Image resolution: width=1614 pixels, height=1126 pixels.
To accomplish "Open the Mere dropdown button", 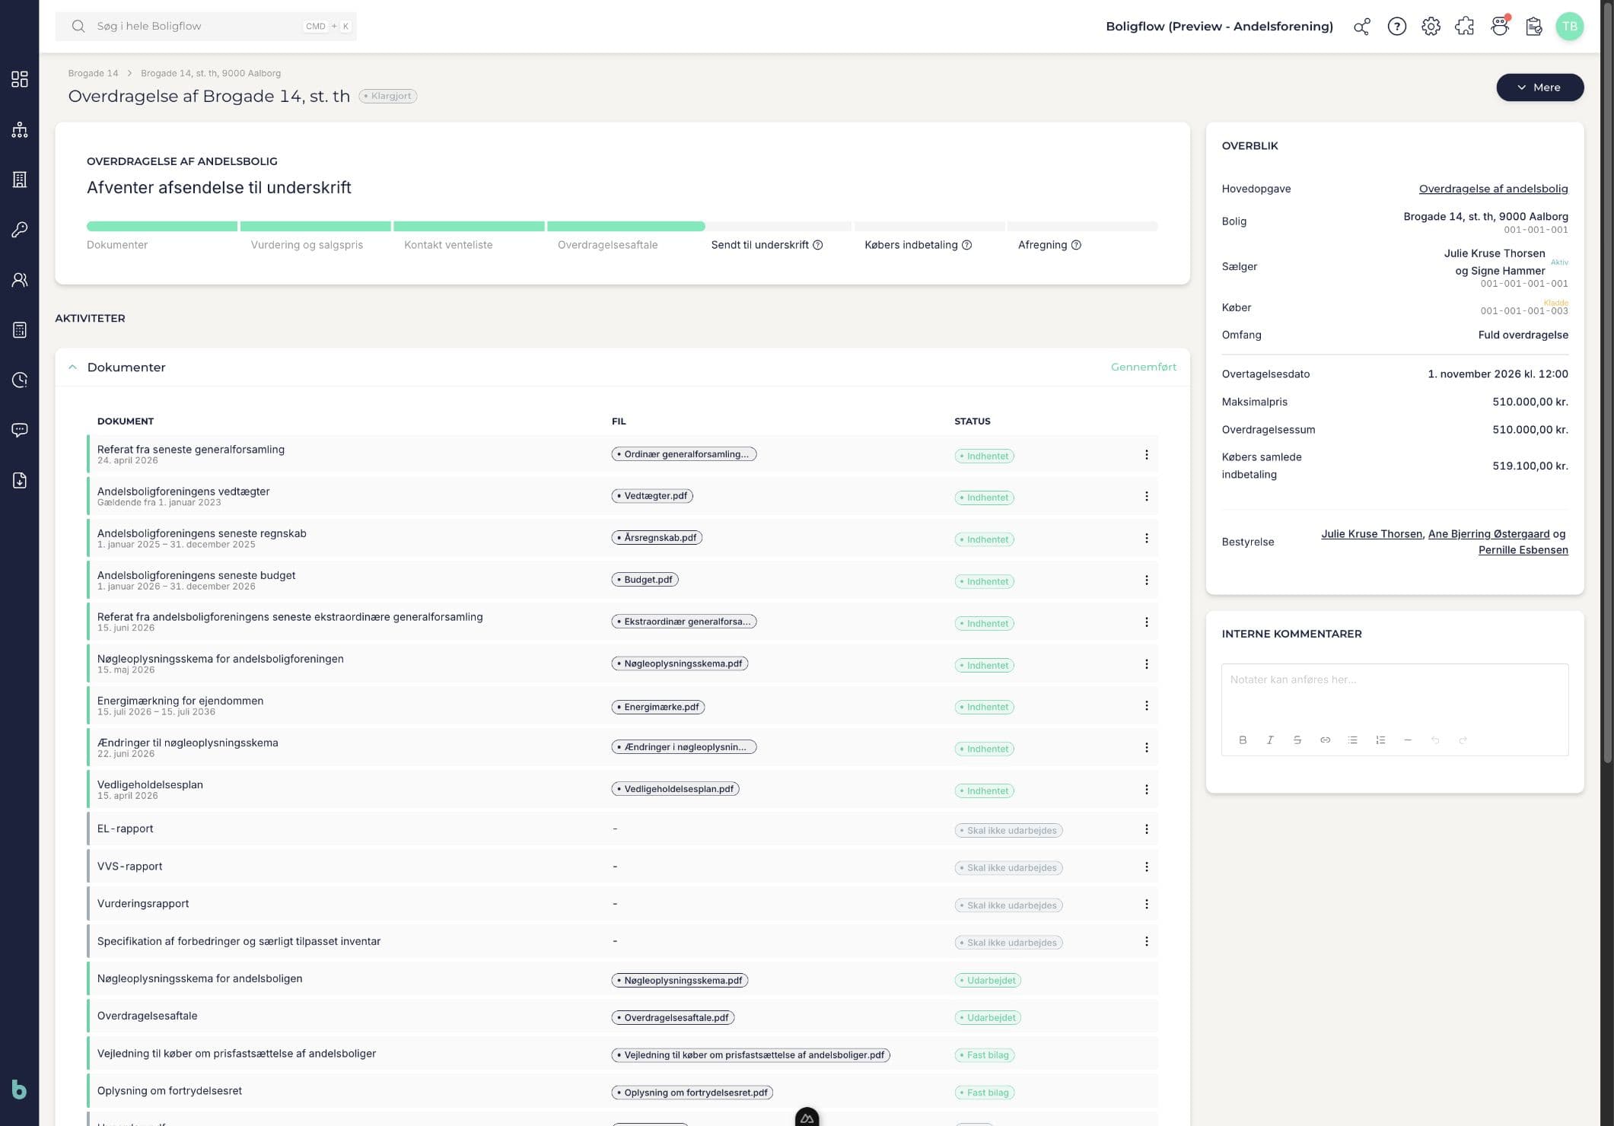I will pos(1539,87).
